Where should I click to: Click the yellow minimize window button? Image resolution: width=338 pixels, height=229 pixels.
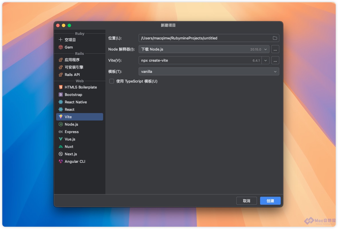[x=64, y=25]
